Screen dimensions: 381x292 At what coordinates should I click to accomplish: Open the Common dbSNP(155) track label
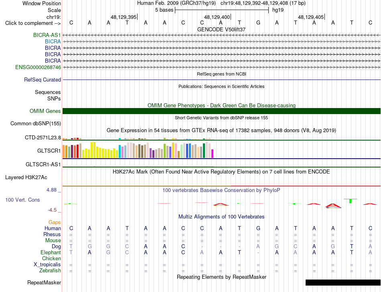36,123
